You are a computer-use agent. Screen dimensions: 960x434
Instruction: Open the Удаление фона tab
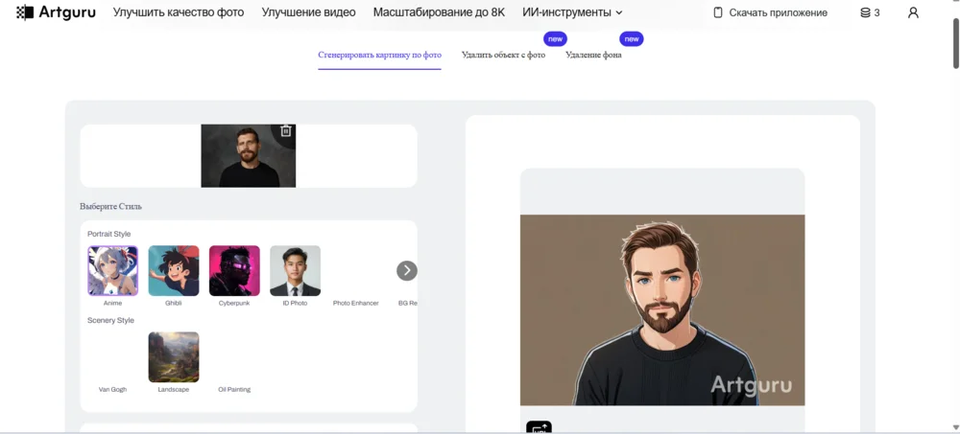593,55
